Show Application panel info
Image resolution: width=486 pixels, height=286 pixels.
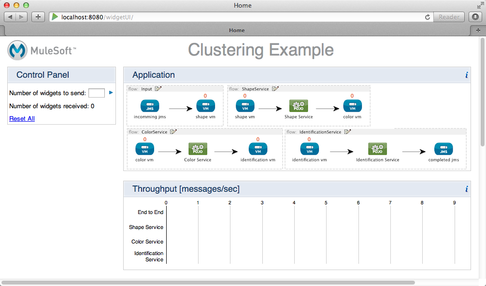coord(466,75)
